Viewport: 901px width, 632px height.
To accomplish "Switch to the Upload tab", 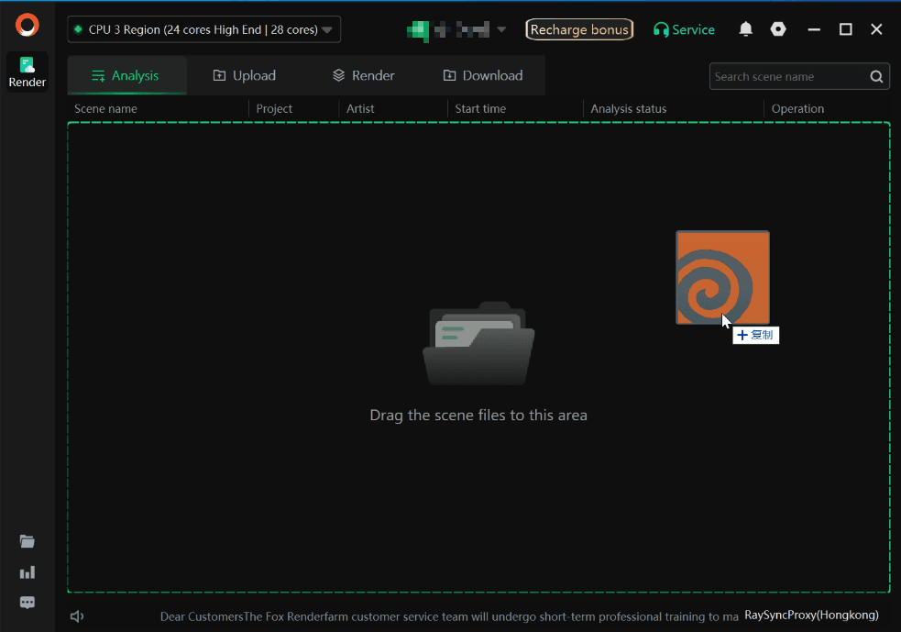I will tap(244, 75).
